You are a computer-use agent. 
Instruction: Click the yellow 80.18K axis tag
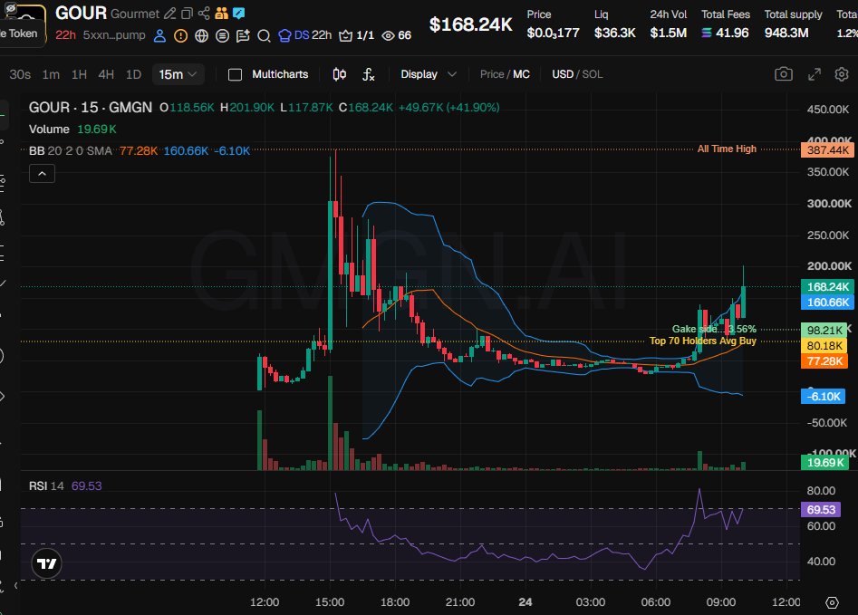click(824, 345)
